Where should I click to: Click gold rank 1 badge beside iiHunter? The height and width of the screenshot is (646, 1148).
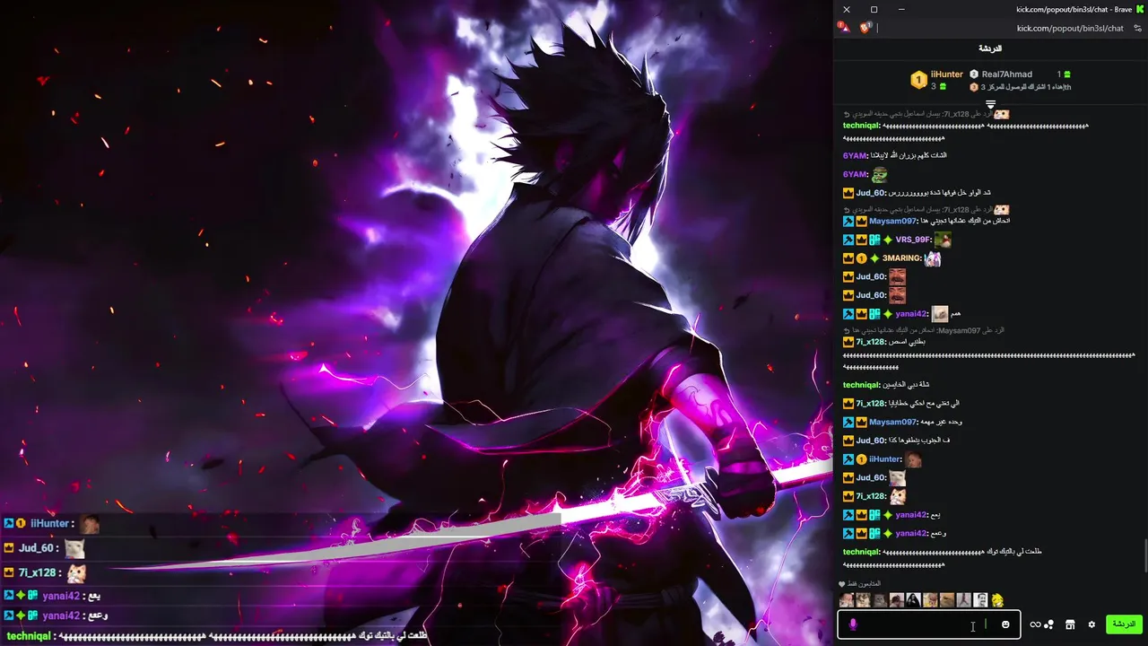click(x=918, y=80)
